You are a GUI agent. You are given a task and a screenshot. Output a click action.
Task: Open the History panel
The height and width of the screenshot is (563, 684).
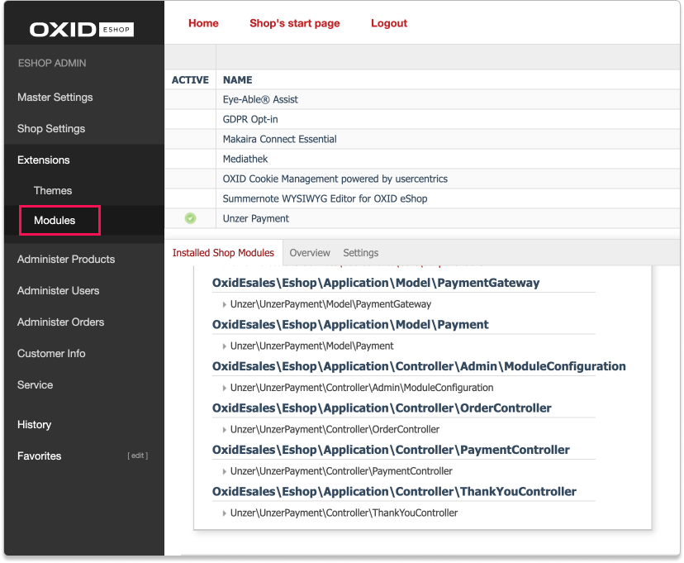pos(34,424)
